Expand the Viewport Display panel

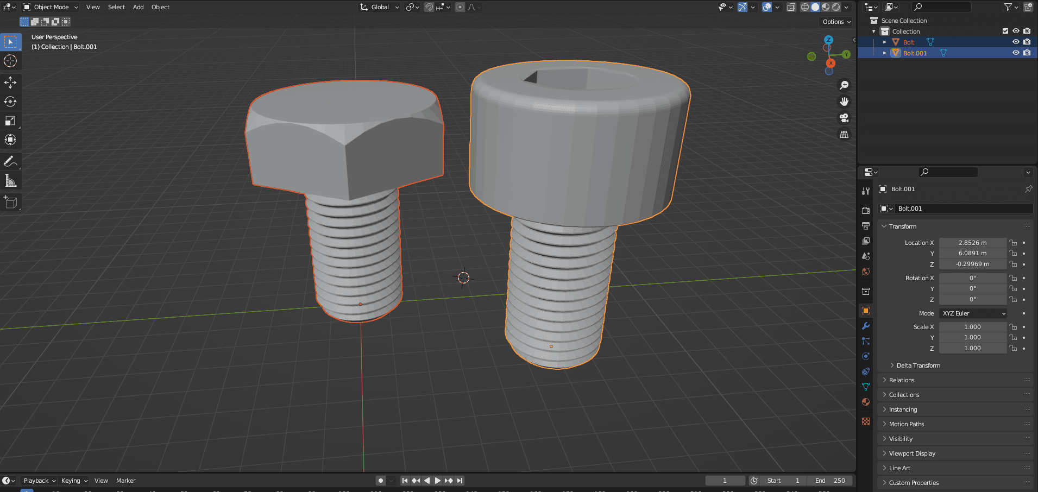(912, 453)
